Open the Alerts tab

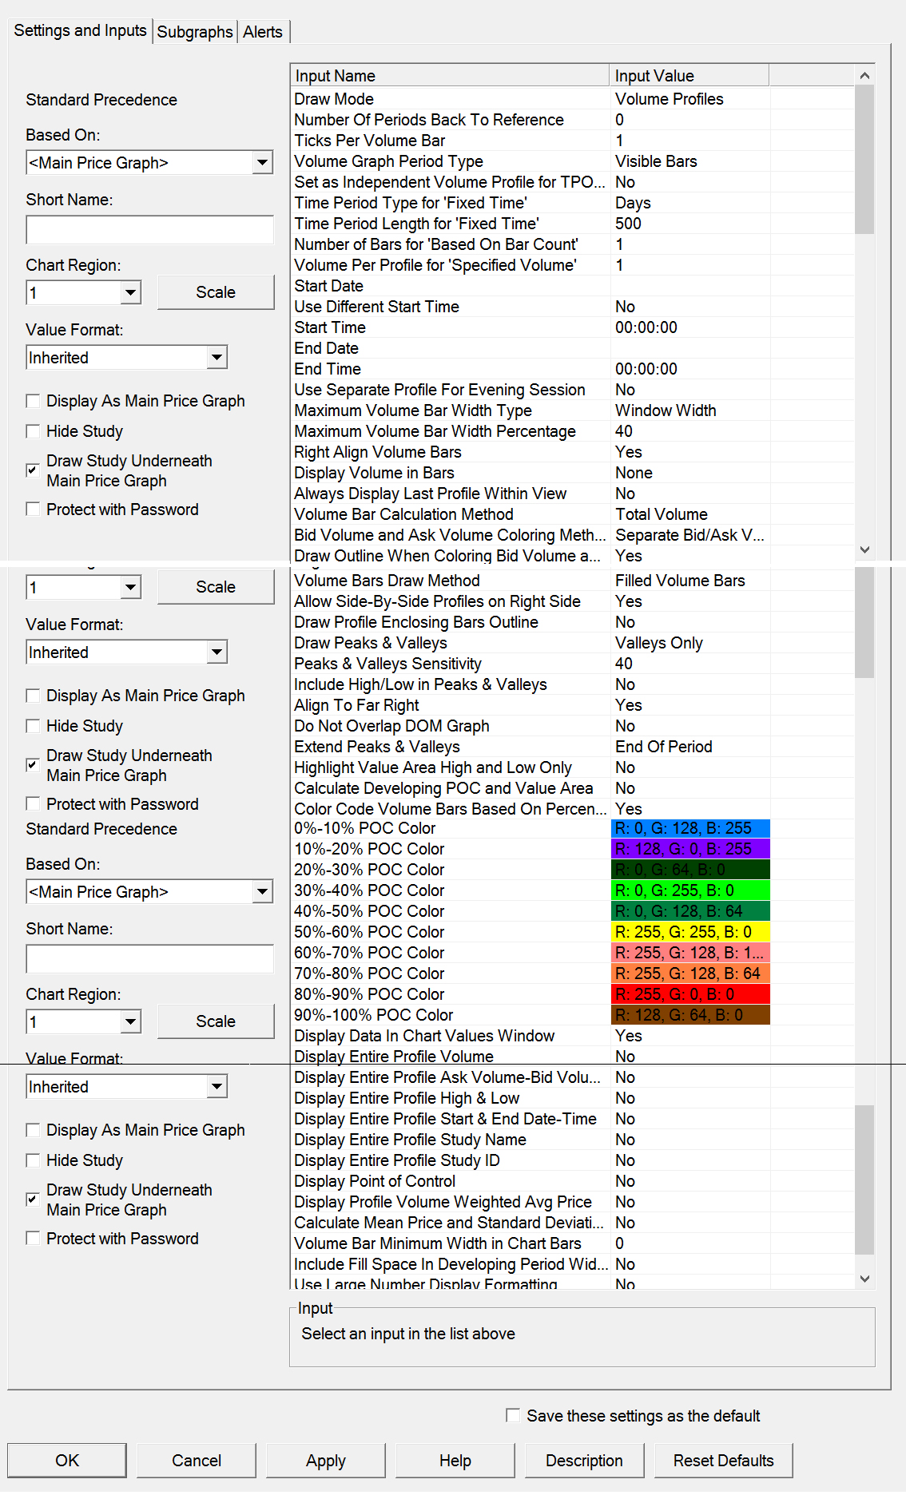[263, 32]
